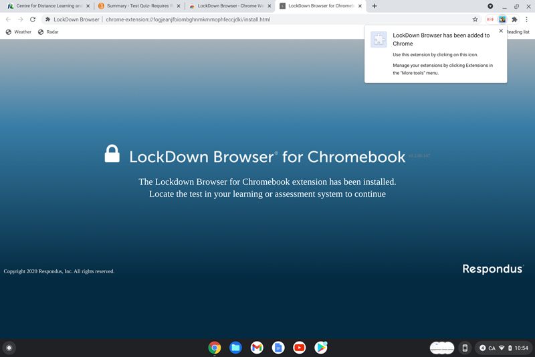Open Chrome from the shelf

pyautogui.click(x=215, y=348)
